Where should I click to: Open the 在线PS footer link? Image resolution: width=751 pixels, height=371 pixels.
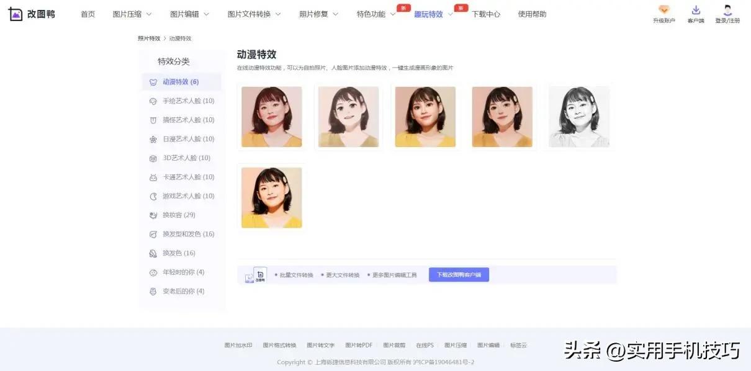pyautogui.click(x=425, y=345)
